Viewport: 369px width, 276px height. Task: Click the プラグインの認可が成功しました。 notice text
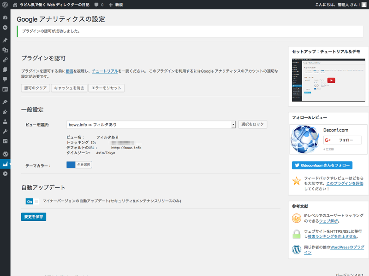click(51, 31)
